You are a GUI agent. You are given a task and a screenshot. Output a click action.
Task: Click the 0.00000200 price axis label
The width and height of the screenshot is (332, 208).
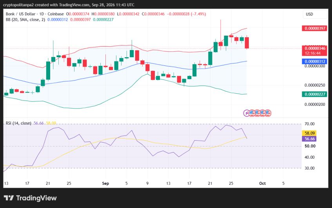pos(315,105)
